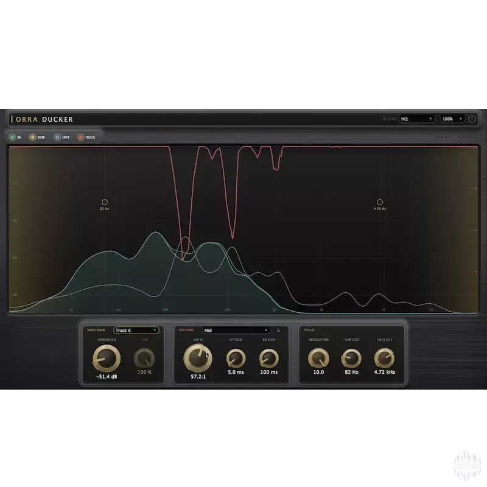The width and height of the screenshot is (487, 487).
Task: Open the 100% zoom dropdown
Action: tap(452, 119)
